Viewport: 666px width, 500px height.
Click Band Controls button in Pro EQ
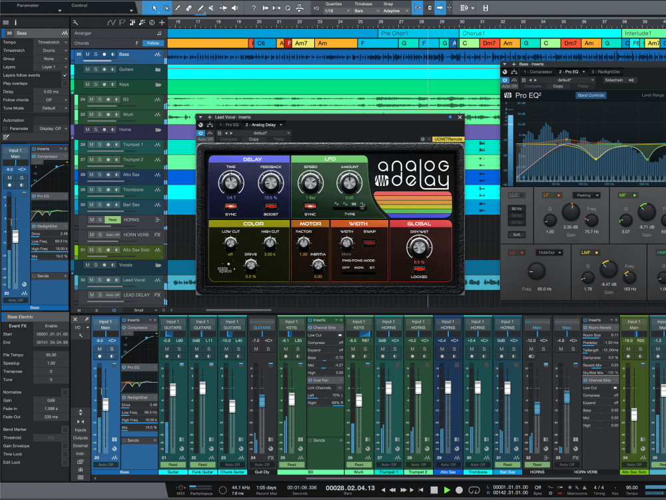(590, 95)
